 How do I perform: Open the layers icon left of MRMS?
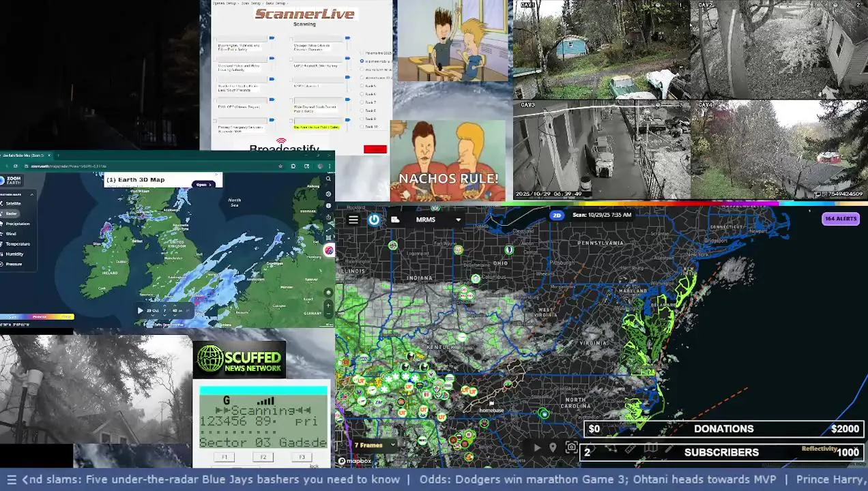(395, 220)
